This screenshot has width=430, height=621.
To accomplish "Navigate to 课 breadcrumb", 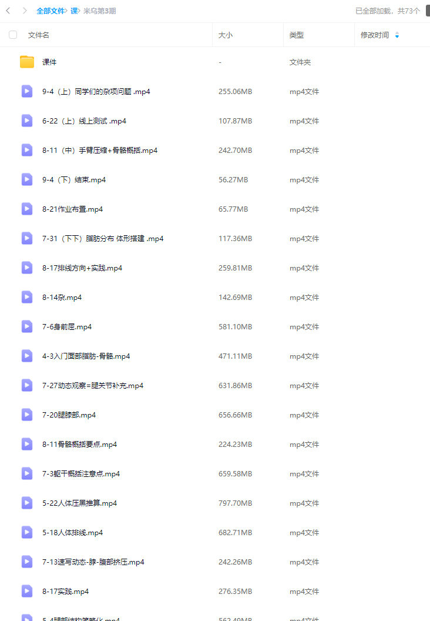I will click(x=74, y=11).
